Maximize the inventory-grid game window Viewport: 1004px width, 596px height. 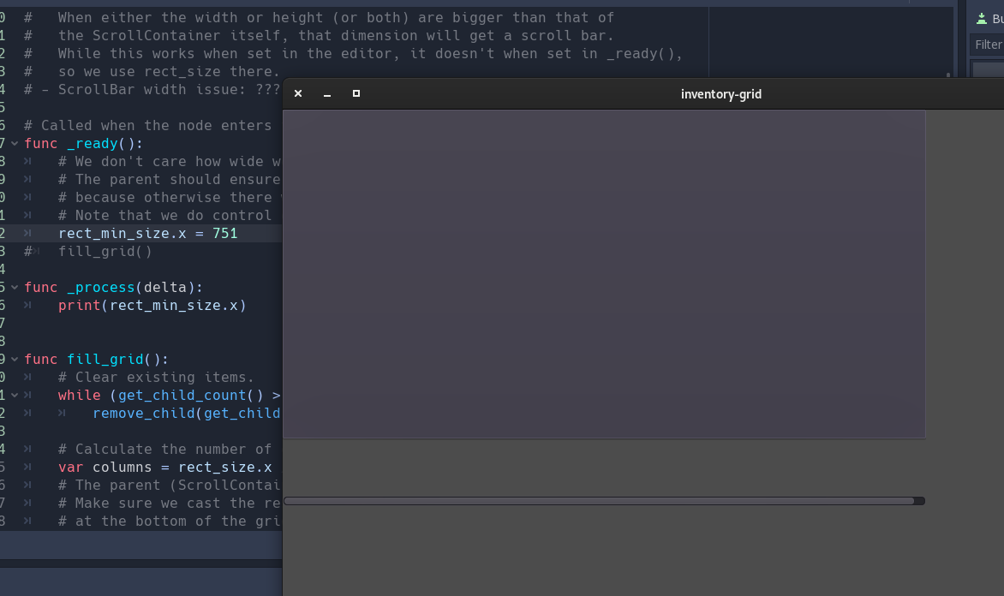pos(356,94)
